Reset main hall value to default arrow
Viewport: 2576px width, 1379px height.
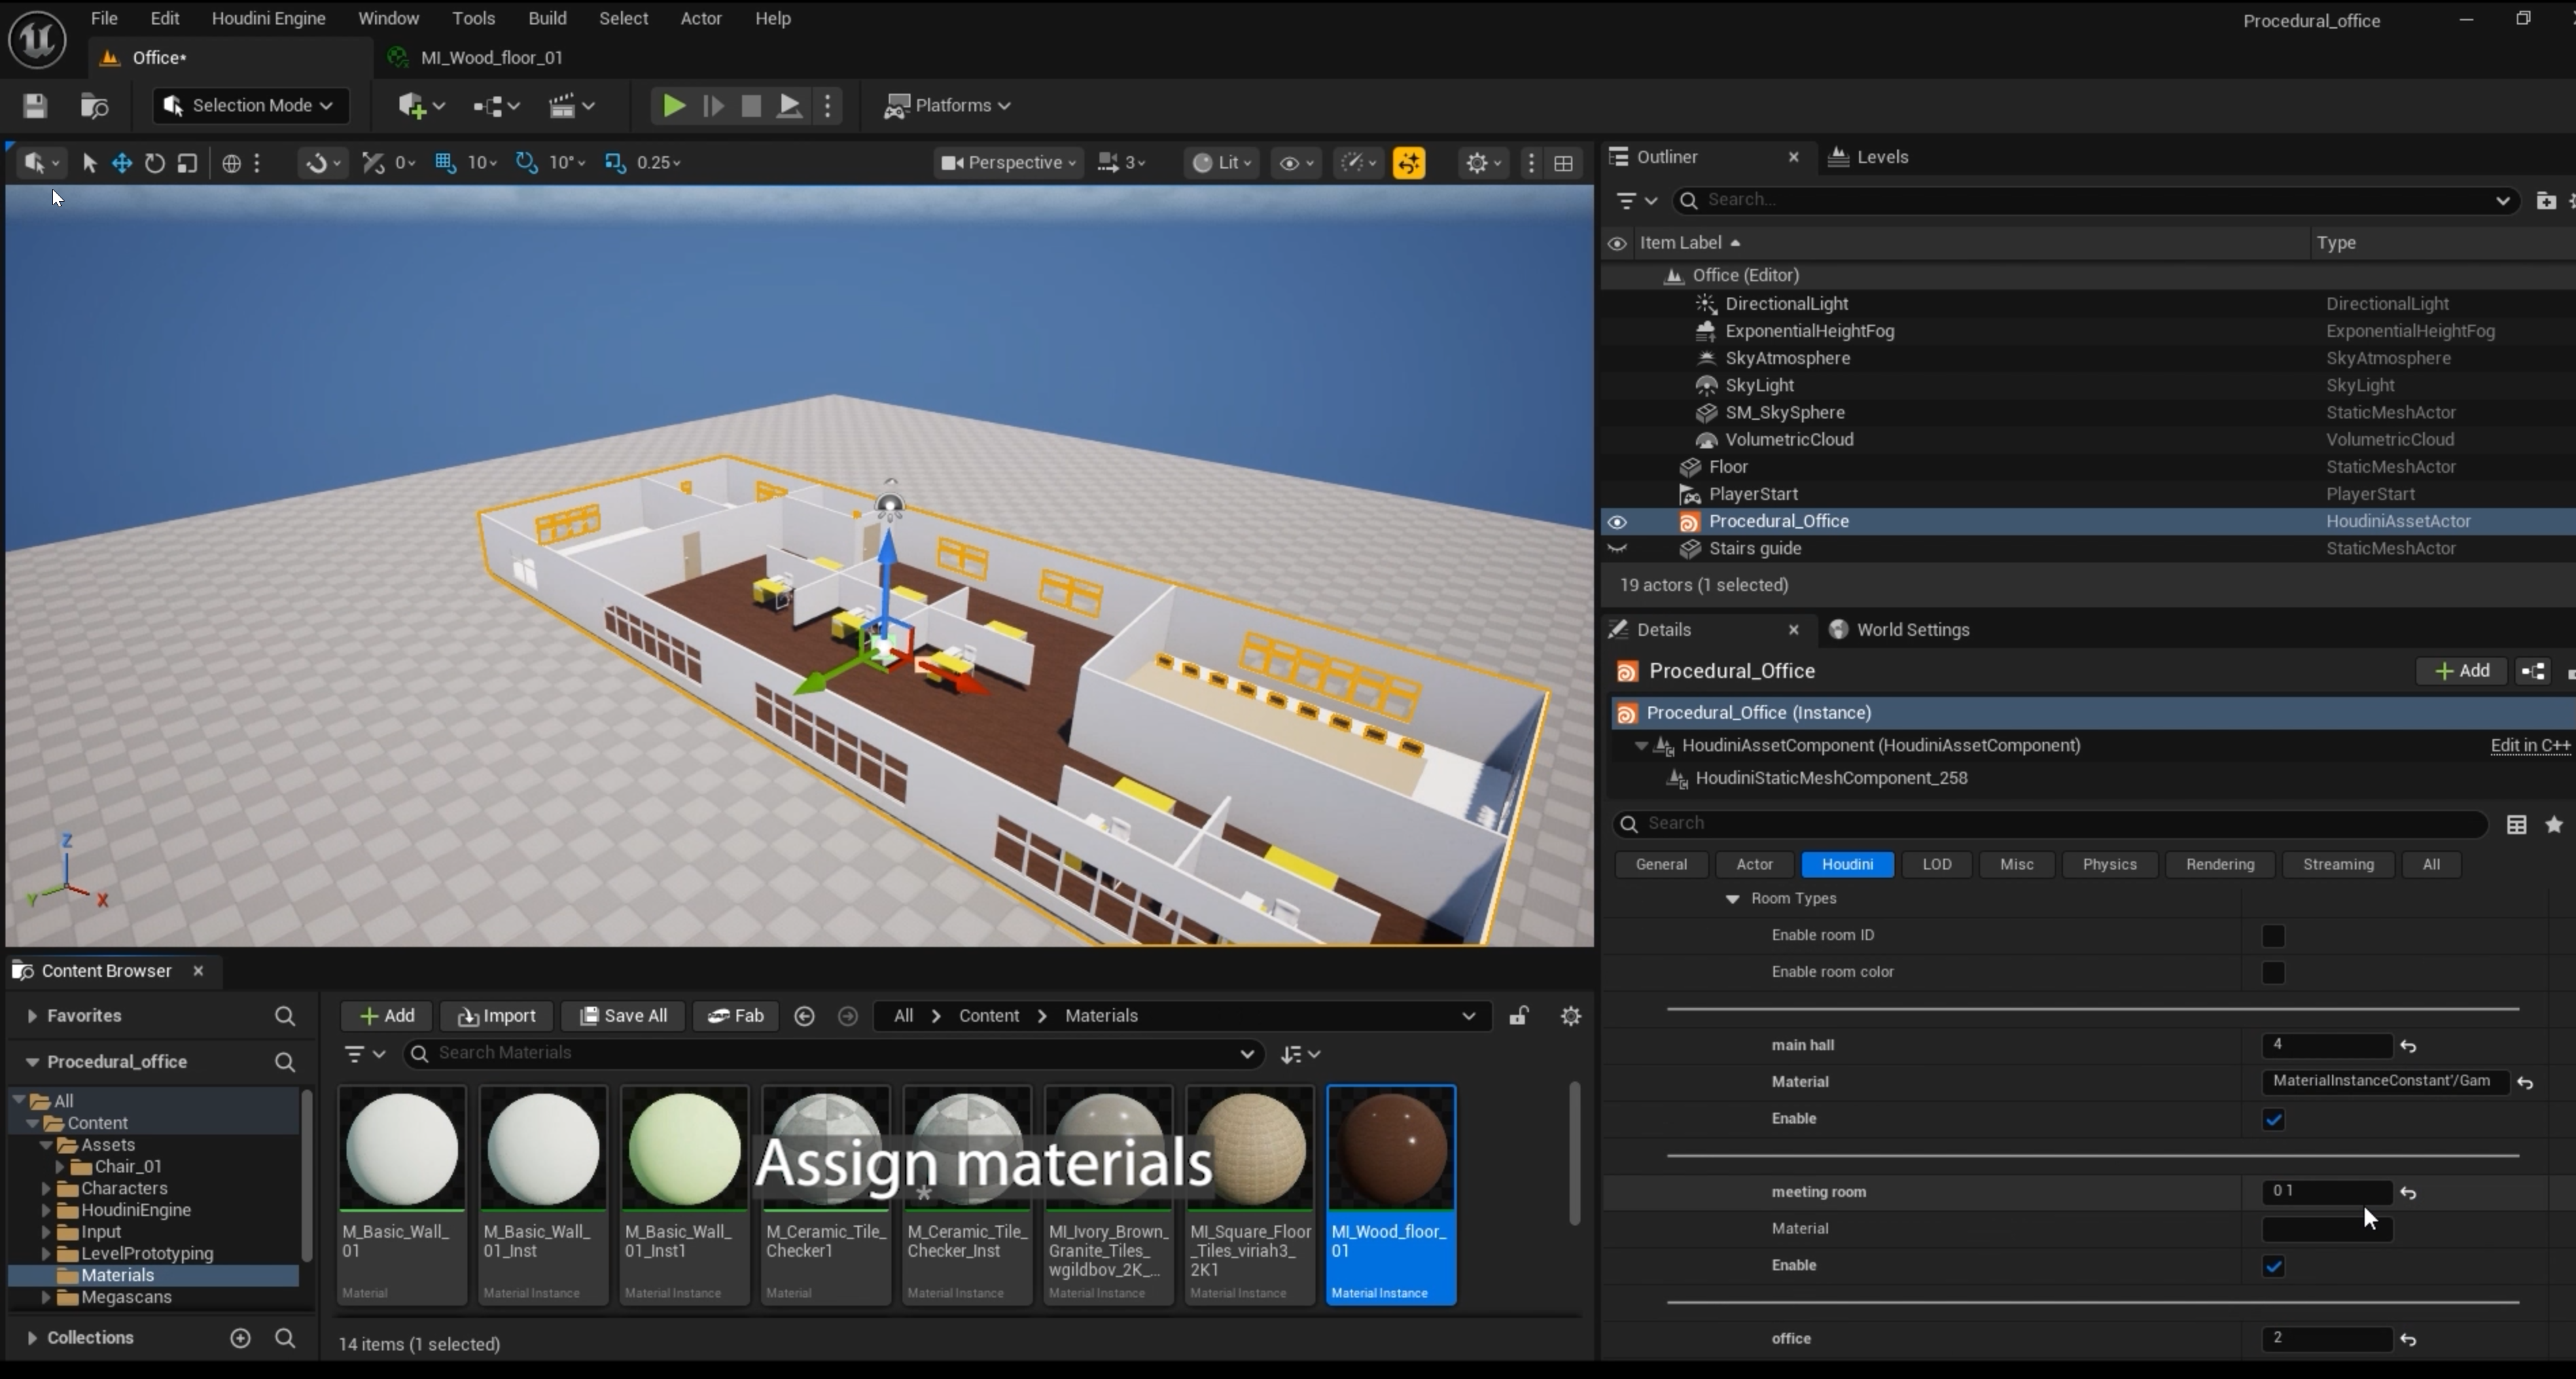coord(2408,1046)
